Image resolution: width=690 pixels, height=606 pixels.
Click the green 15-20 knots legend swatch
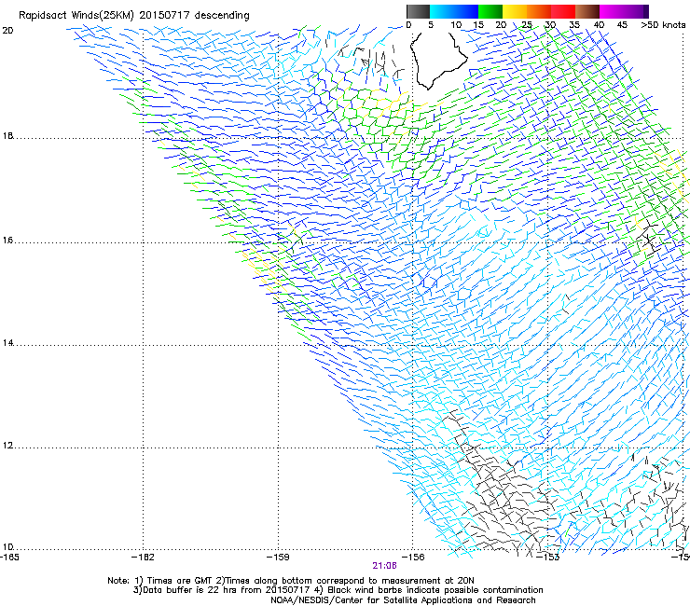coord(490,11)
